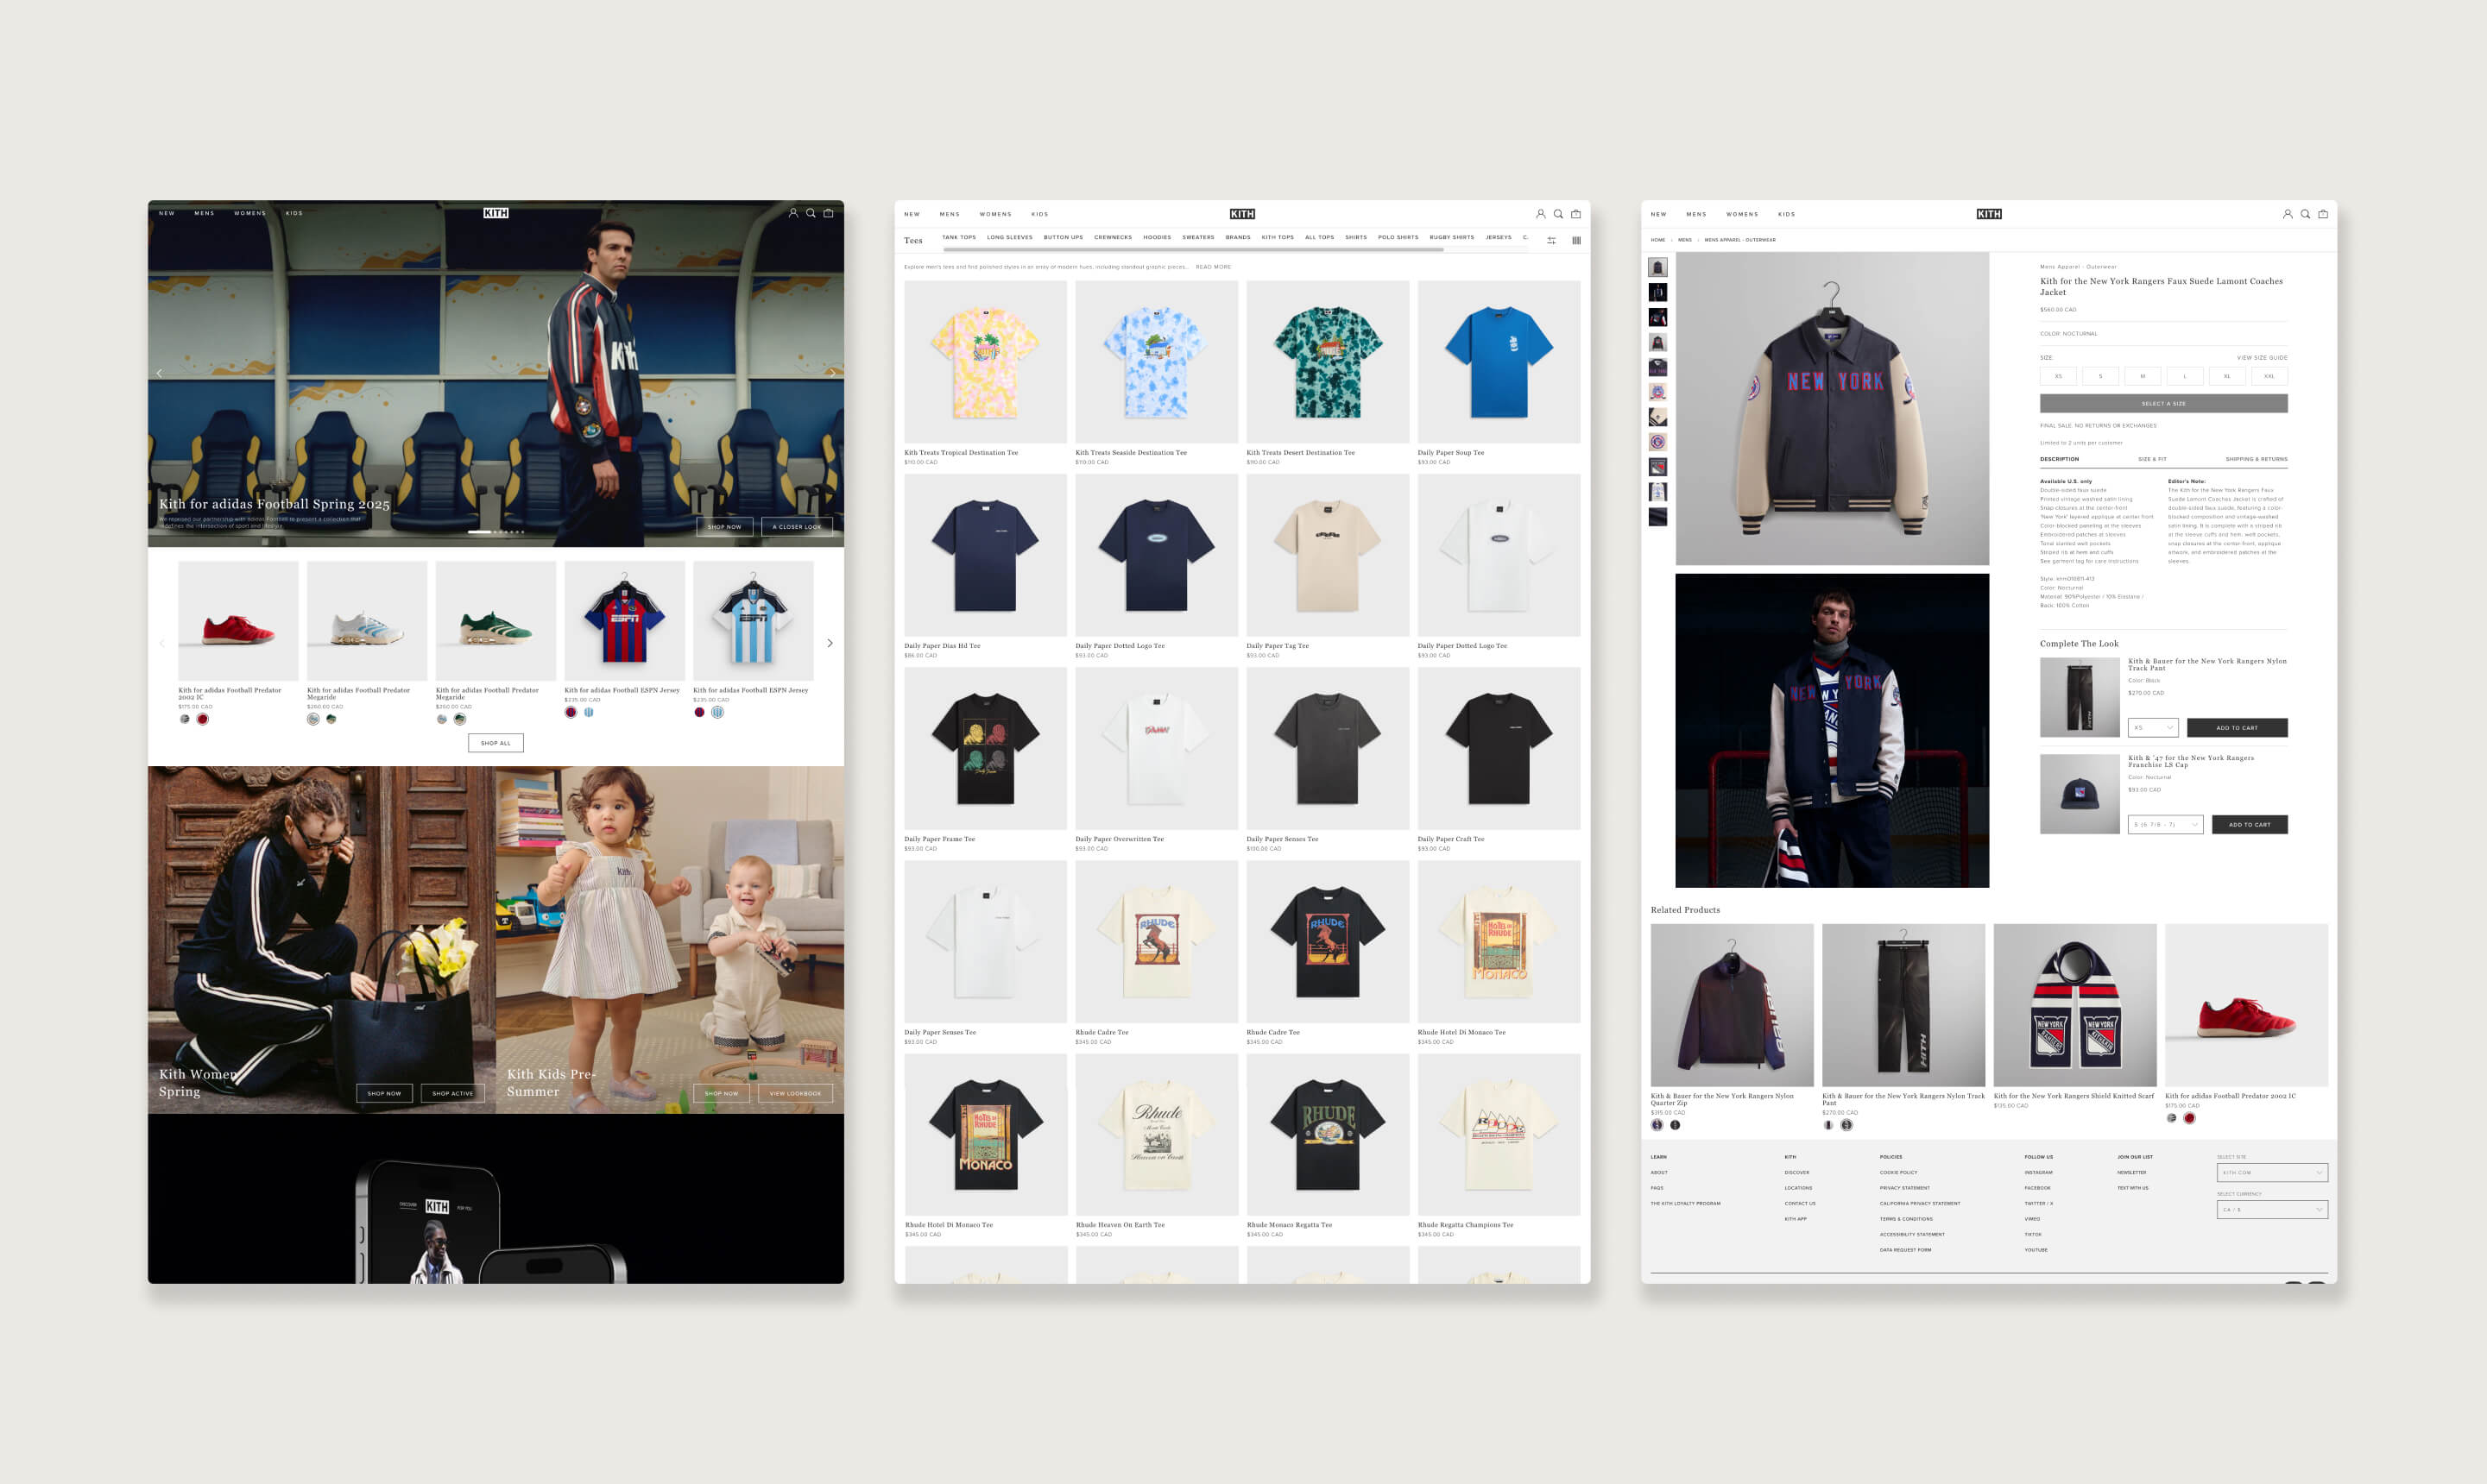Open size dropdown for the Nylon Track Pant
The width and height of the screenshot is (2487, 1484).
(x=2153, y=728)
